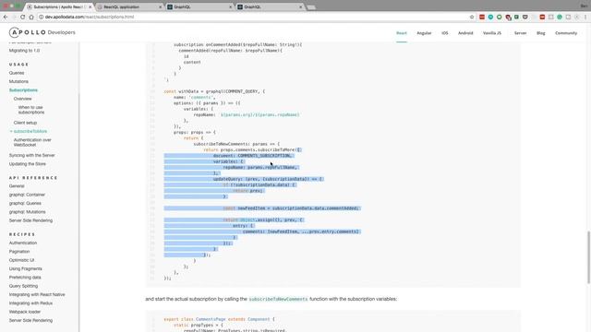Close the Subscriptions Apollo React tab

(x=90, y=6)
